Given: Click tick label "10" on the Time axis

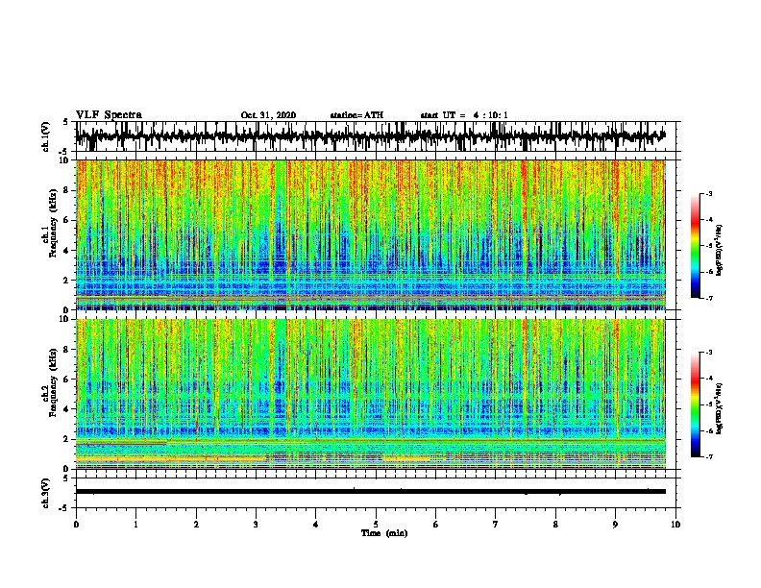Looking at the screenshot, I should click(675, 525).
